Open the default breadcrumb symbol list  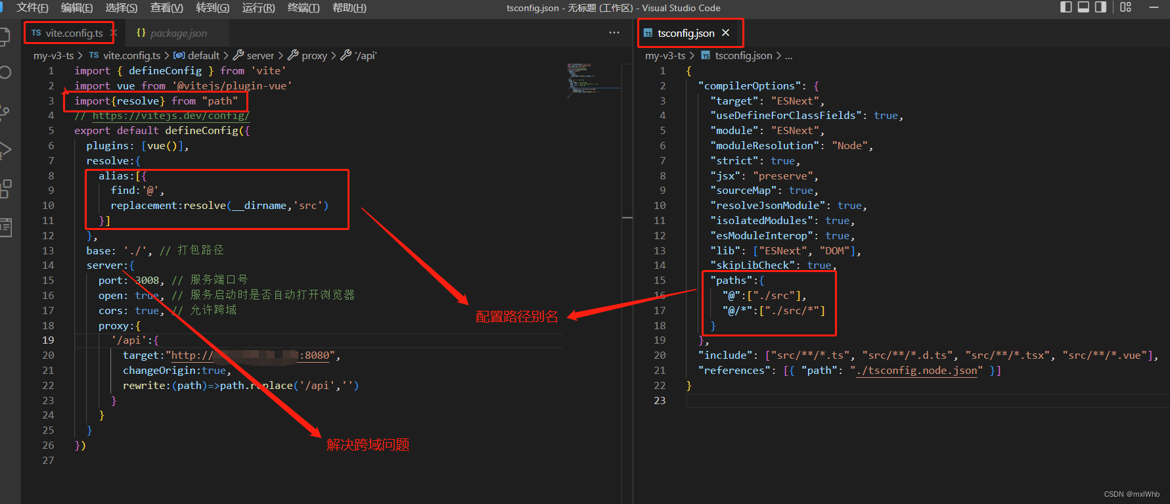204,56
